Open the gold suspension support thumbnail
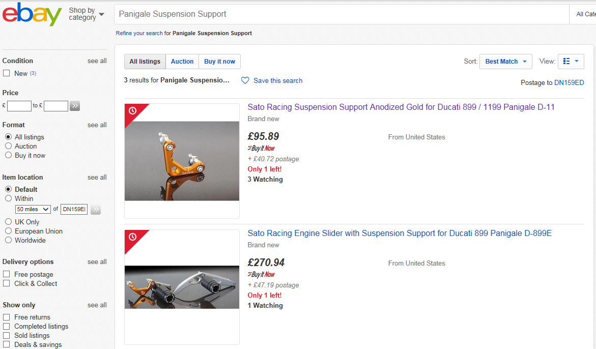This screenshot has height=349, width=596. click(182, 161)
